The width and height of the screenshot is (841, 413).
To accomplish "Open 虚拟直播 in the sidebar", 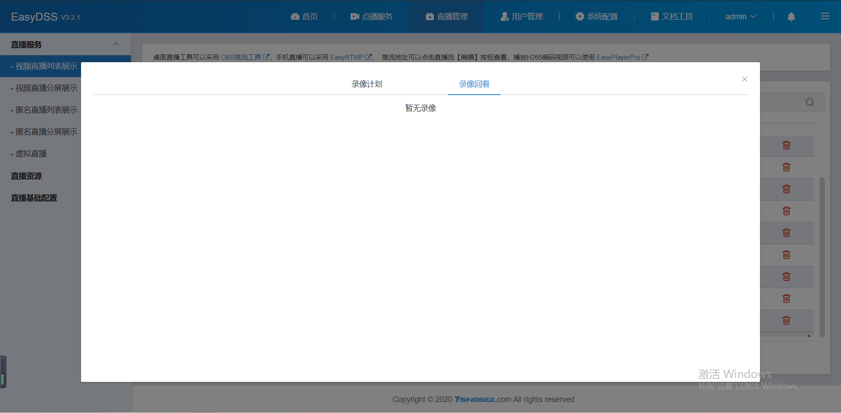I will [29, 154].
